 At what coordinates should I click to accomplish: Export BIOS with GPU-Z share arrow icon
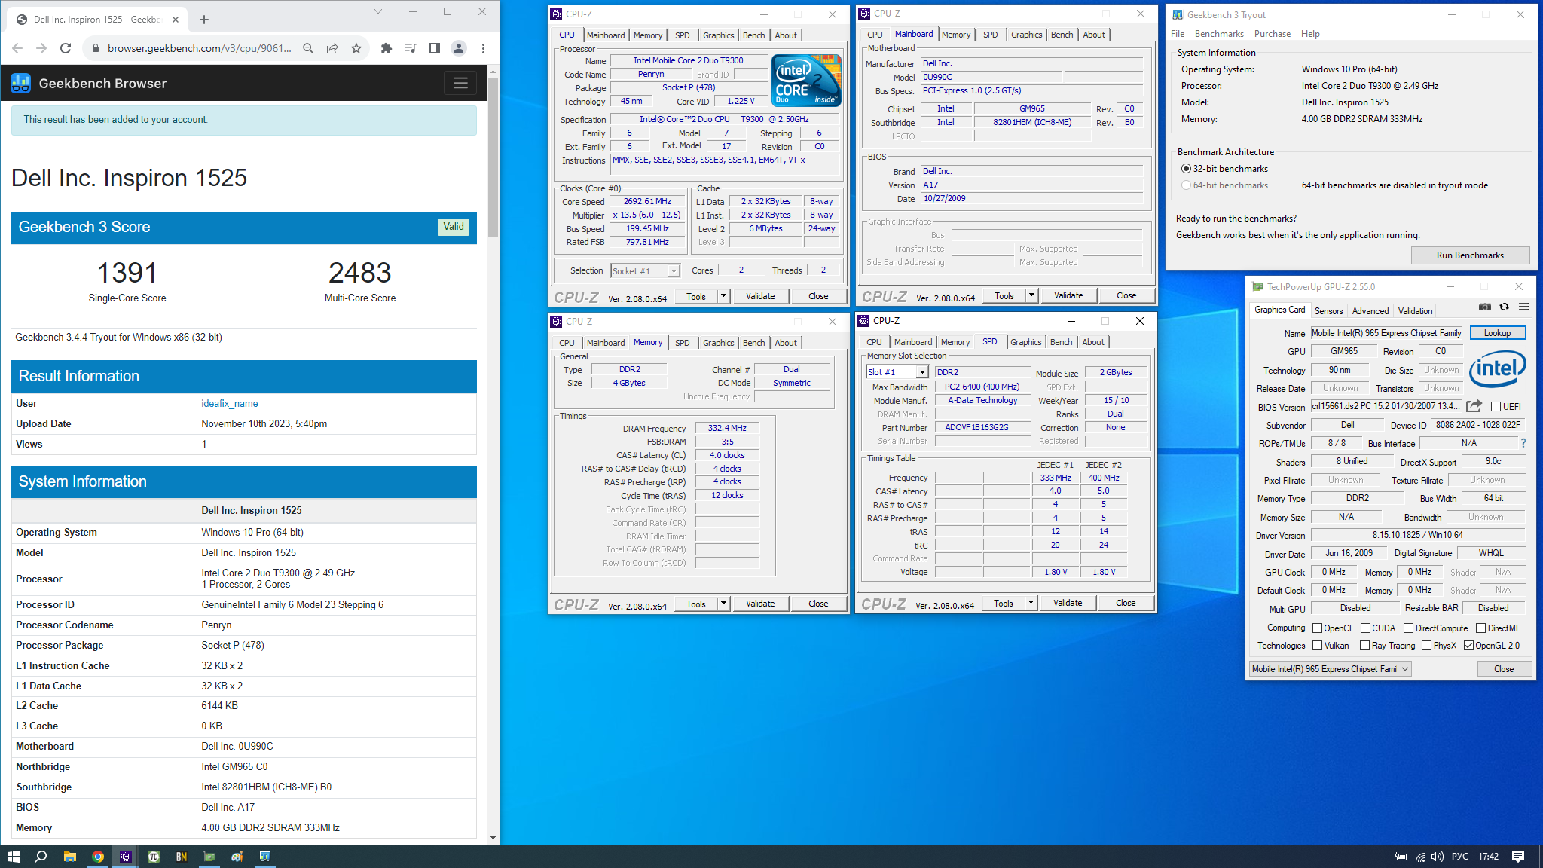1474,406
